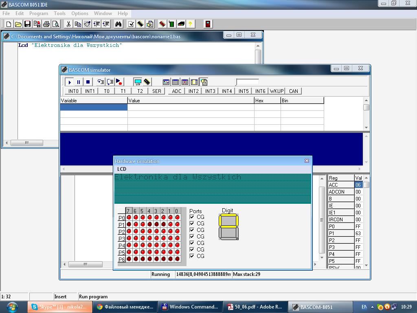Open the programmer with the green chip icon

pos(171,24)
